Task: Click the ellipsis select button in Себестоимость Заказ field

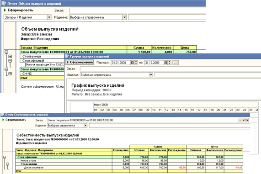Action: click(240, 120)
